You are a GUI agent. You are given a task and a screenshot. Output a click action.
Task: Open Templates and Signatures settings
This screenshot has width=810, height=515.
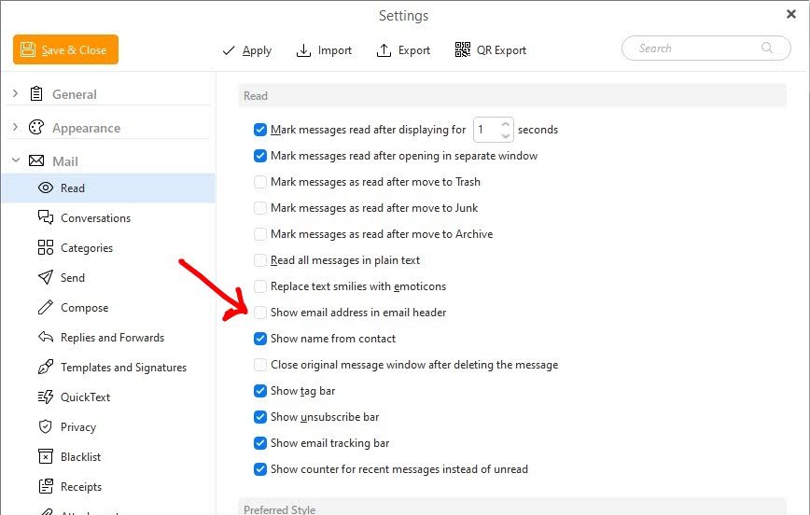point(123,368)
